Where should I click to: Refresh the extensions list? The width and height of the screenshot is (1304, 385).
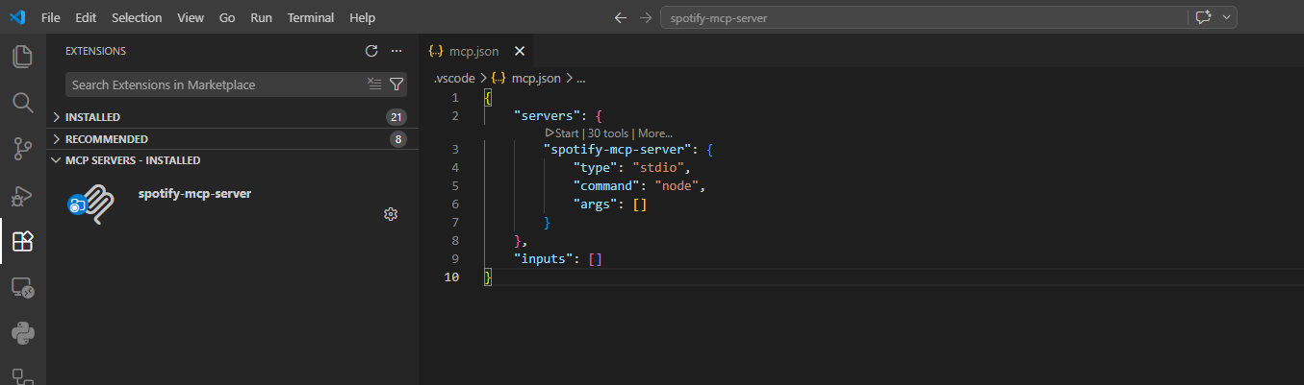point(371,51)
